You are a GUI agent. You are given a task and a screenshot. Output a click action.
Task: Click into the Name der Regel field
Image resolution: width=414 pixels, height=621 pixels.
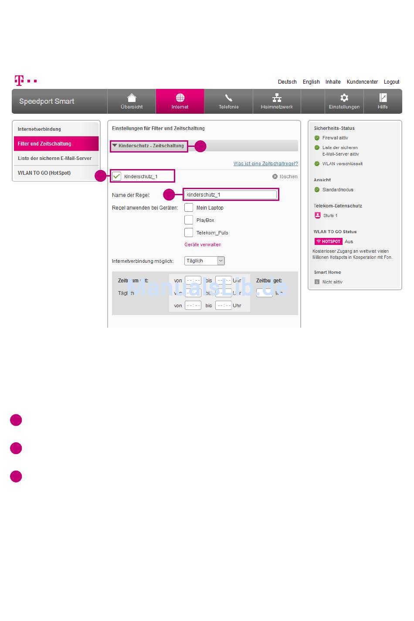231,195
